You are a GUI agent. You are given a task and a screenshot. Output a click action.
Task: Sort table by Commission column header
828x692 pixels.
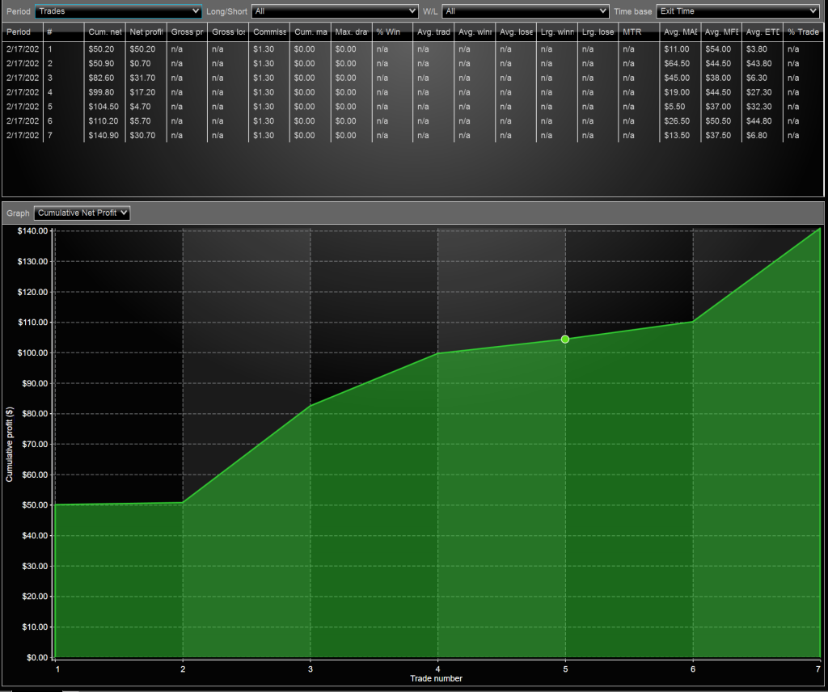click(x=269, y=32)
